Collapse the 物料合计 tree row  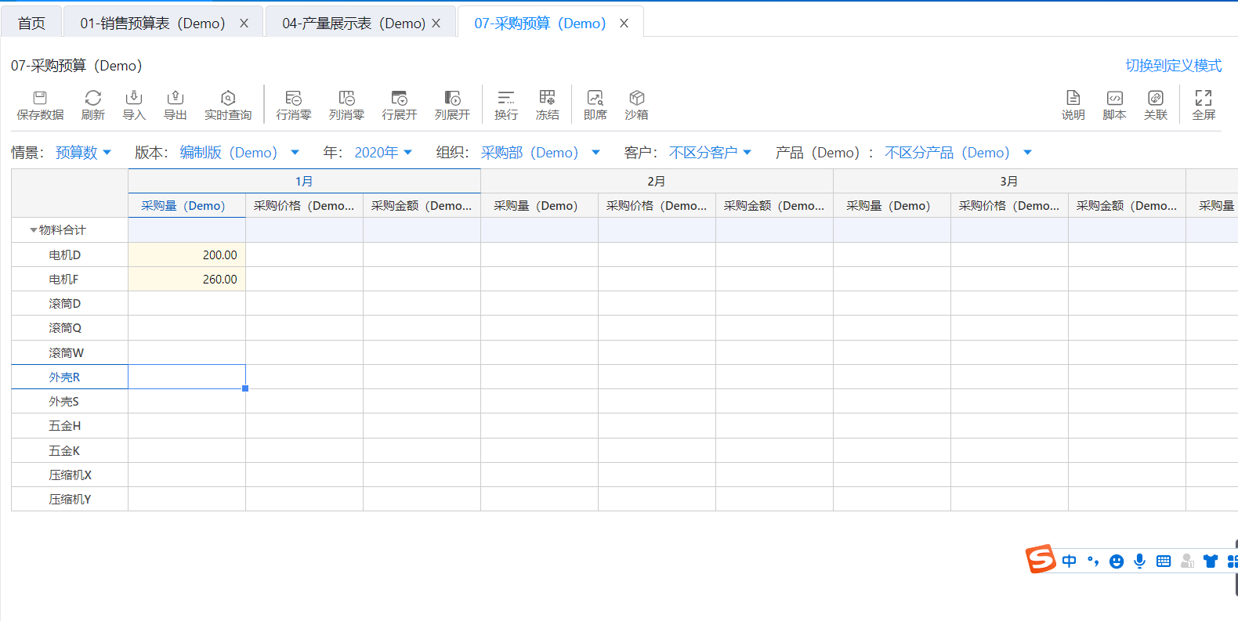click(33, 230)
